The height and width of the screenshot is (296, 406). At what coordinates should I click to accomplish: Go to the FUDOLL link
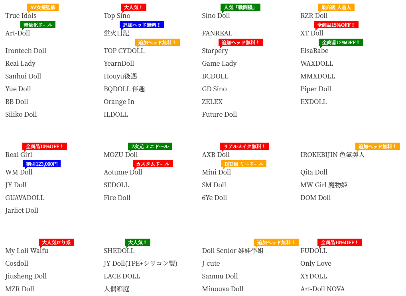tap(313, 251)
